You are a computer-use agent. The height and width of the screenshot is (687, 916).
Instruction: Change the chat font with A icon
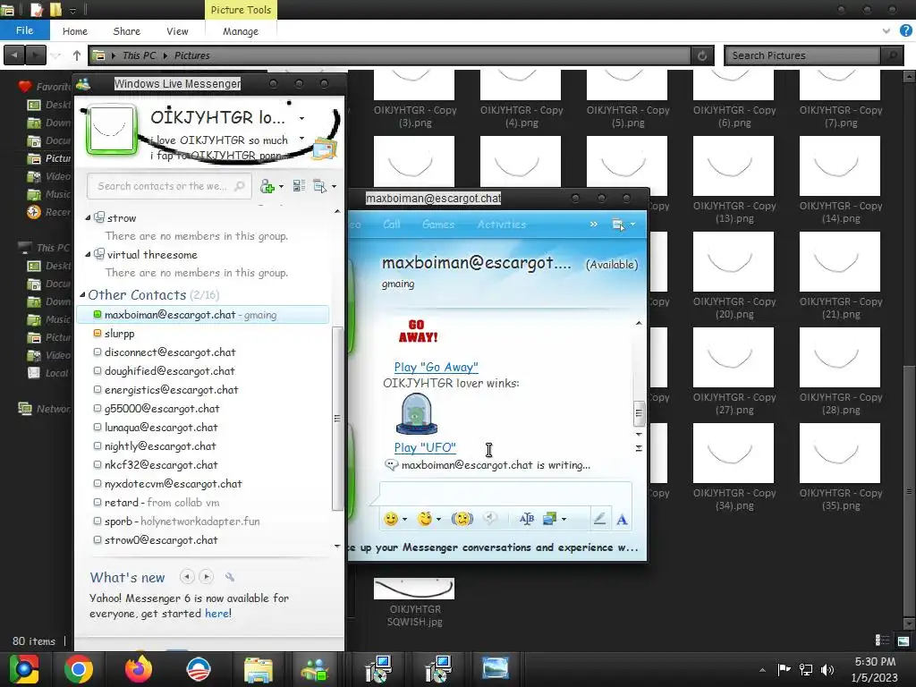tap(623, 519)
